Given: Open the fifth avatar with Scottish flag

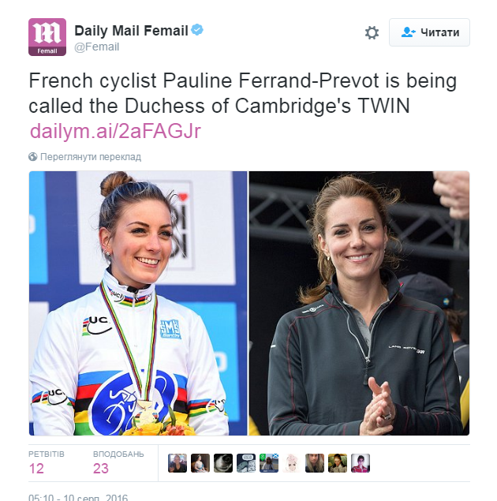Looking at the screenshot, I should (269, 463).
